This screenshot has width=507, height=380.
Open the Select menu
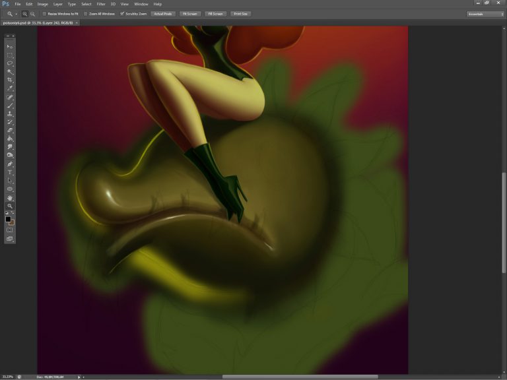tap(86, 4)
